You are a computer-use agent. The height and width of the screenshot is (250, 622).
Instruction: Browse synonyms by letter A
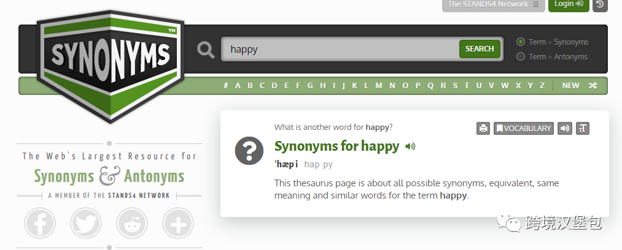(238, 85)
